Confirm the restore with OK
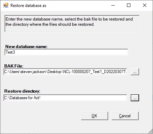 [95, 116]
